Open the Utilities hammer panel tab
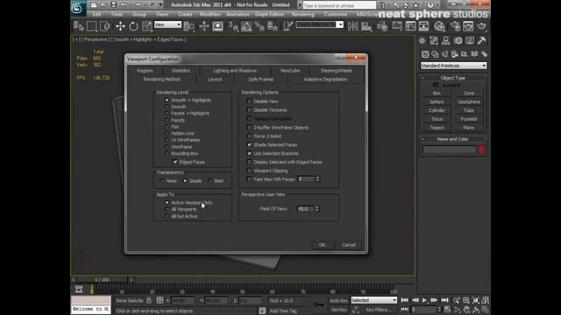The width and height of the screenshot is (561, 315). pos(481,41)
